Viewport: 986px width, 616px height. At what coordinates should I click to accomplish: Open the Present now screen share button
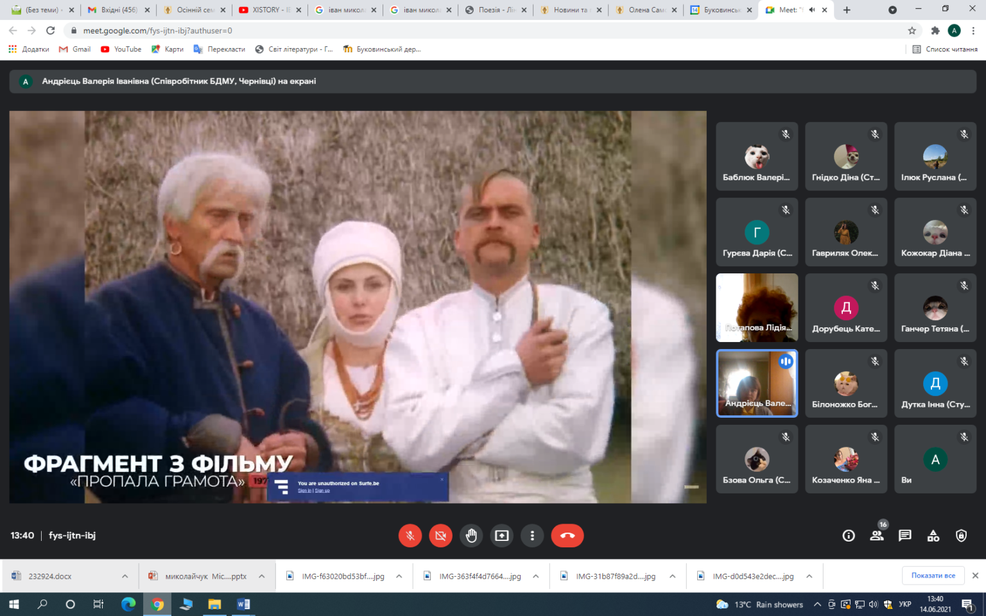pyautogui.click(x=502, y=536)
